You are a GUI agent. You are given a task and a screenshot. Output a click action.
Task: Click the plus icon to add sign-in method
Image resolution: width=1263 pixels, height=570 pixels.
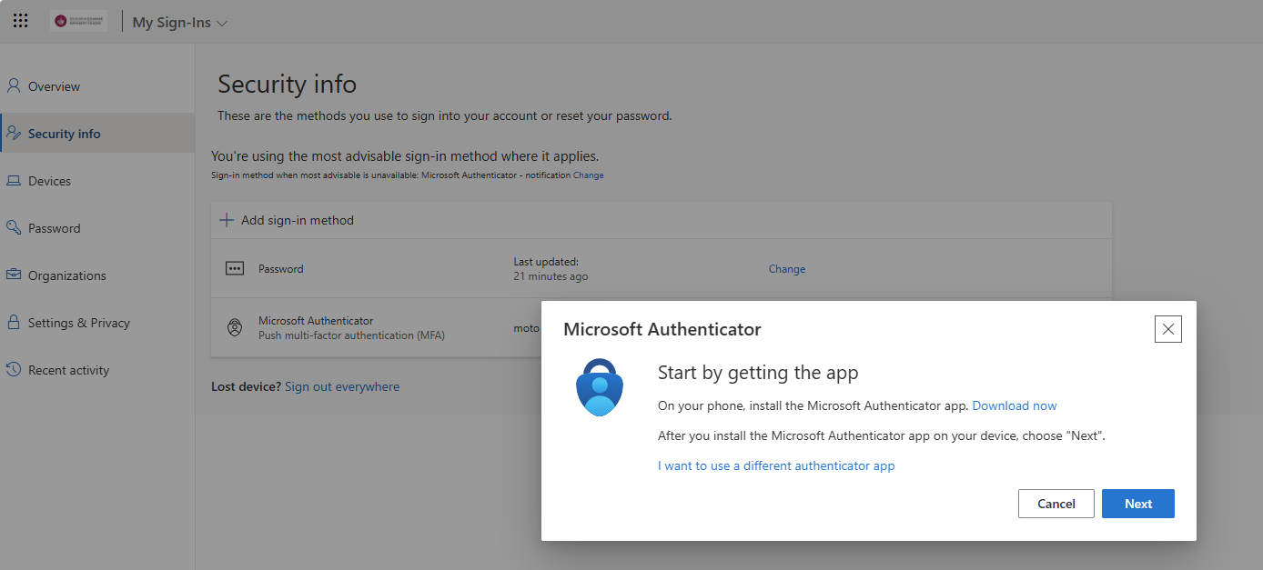(x=227, y=220)
